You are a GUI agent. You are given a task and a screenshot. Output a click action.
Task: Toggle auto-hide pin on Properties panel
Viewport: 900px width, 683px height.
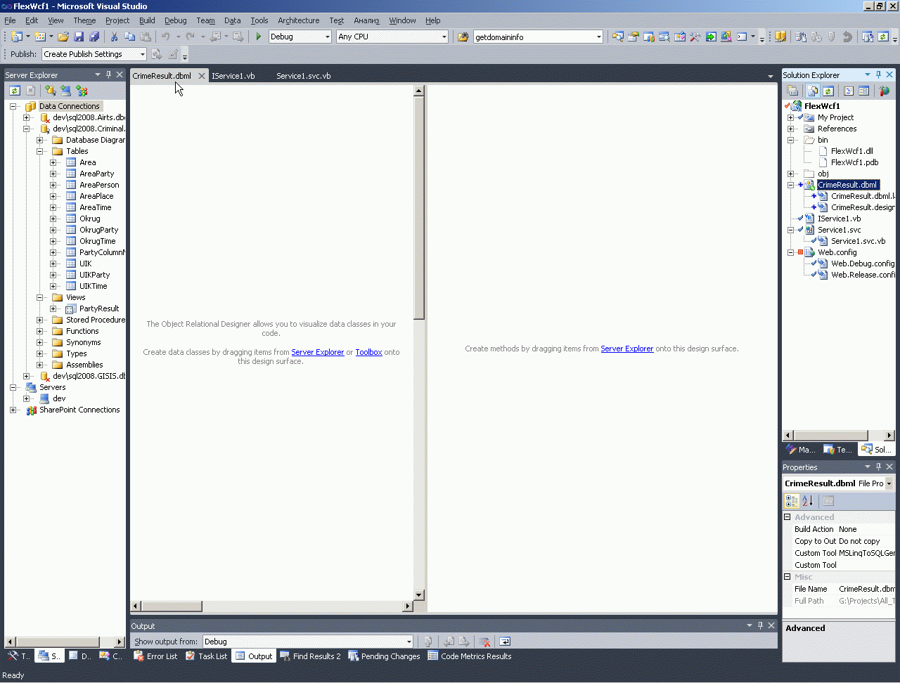pyautogui.click(x=878, y=467)
